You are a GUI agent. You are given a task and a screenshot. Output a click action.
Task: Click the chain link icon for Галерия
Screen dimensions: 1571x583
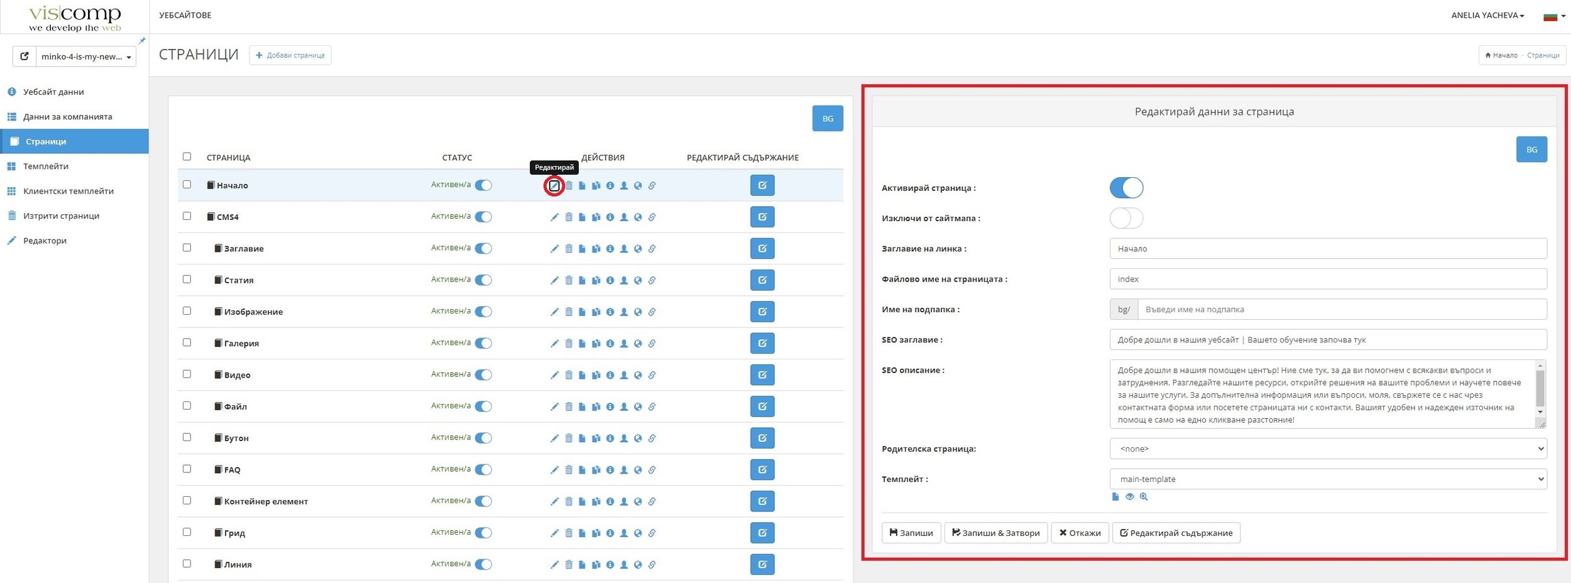point(652,344)
